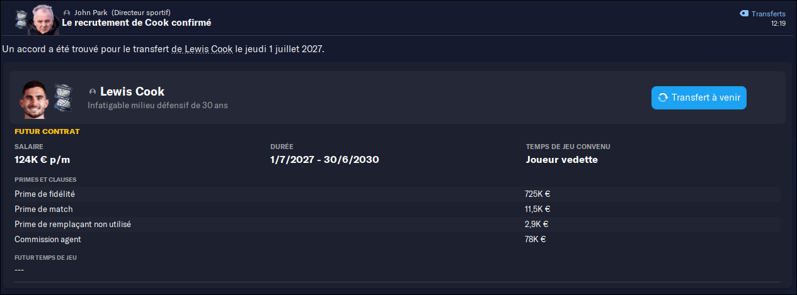Click the person icon before the Lewis Cook name
Viewport: 797px width, 295px height.
pos(93,92)
